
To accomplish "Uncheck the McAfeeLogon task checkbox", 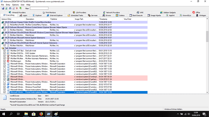I will click(x=5, y=61).
